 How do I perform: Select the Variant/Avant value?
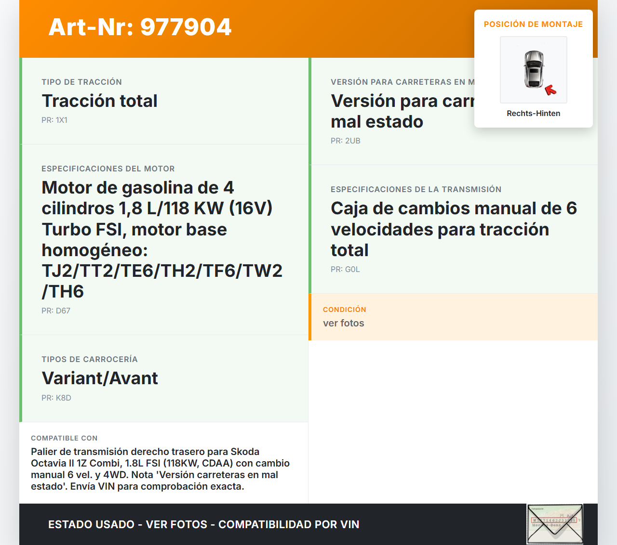100,378
